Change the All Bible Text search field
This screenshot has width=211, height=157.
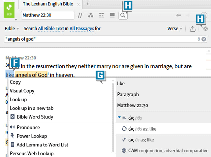click(51, 29)
